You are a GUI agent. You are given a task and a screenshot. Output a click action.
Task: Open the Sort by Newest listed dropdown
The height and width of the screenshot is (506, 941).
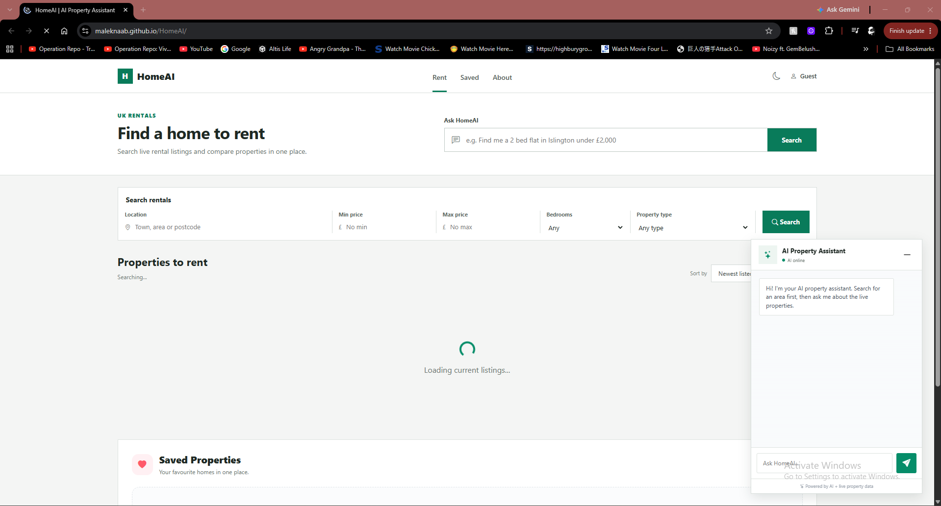(x=732, y=273)
